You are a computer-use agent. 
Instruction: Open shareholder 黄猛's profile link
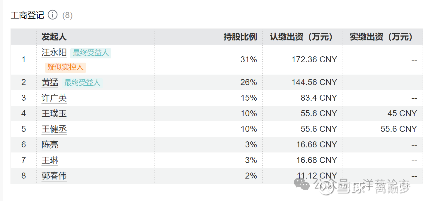[50, 83]
